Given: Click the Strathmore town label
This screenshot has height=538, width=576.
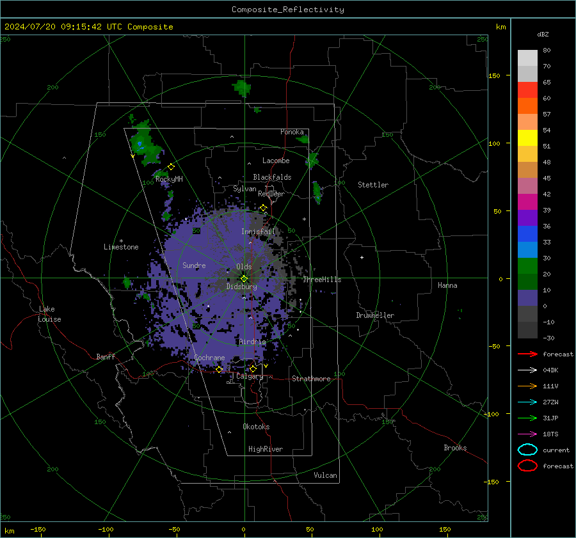Looking at the screenshot, I should [311, 379].
